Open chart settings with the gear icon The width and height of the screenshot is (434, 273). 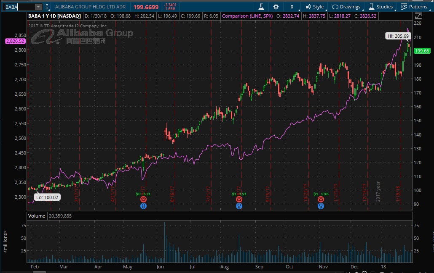[276, 7]
